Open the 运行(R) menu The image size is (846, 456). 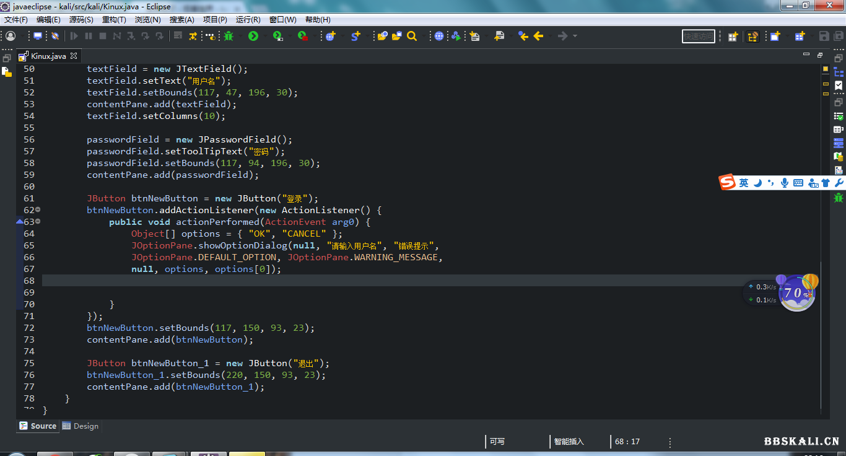pyautogui.click(x=248, y=20)
